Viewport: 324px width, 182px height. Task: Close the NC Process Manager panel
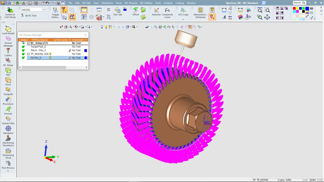pyautogui.click(x=85, y=35)
